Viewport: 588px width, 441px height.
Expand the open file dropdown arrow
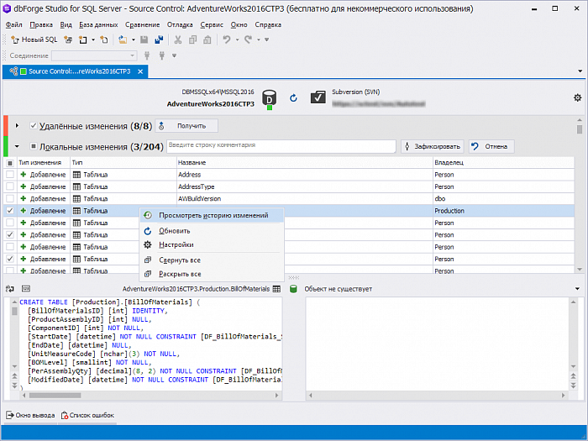pyautogui.click(x=133, y=39)
